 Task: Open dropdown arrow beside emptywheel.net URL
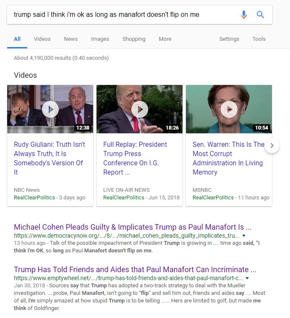[x=247, y=278]
